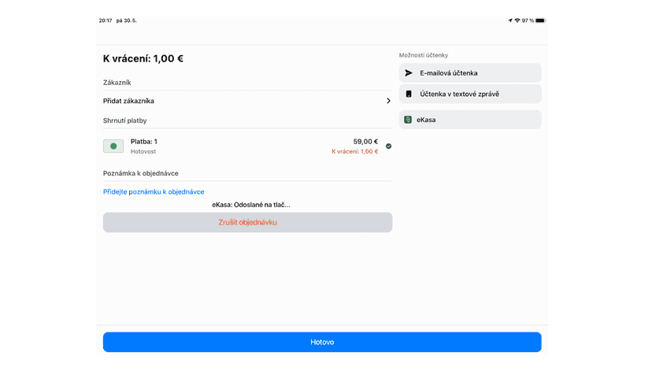Click the date pá 30. 5. in status bar
Screen dimensions: 652x367
coord(127,20)
